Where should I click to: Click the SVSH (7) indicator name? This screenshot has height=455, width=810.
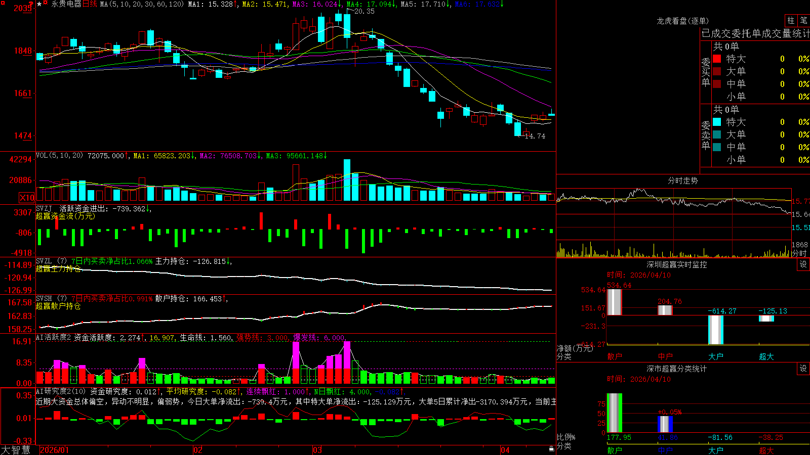pyautogui.click(x=52, y=299)
